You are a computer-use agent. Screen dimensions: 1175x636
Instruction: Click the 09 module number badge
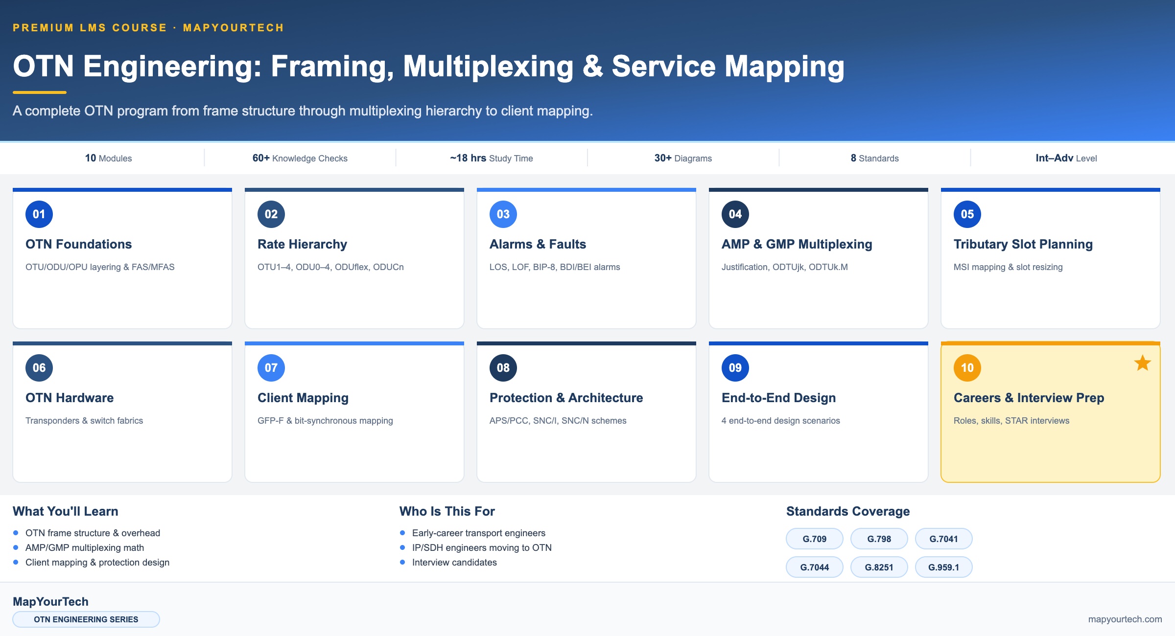[735, 368]
